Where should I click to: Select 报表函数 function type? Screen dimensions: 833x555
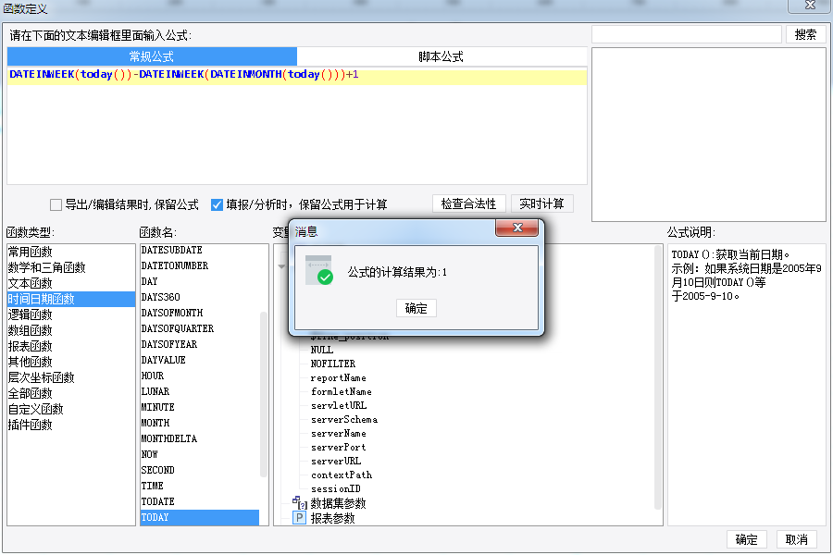coord(71,346)
